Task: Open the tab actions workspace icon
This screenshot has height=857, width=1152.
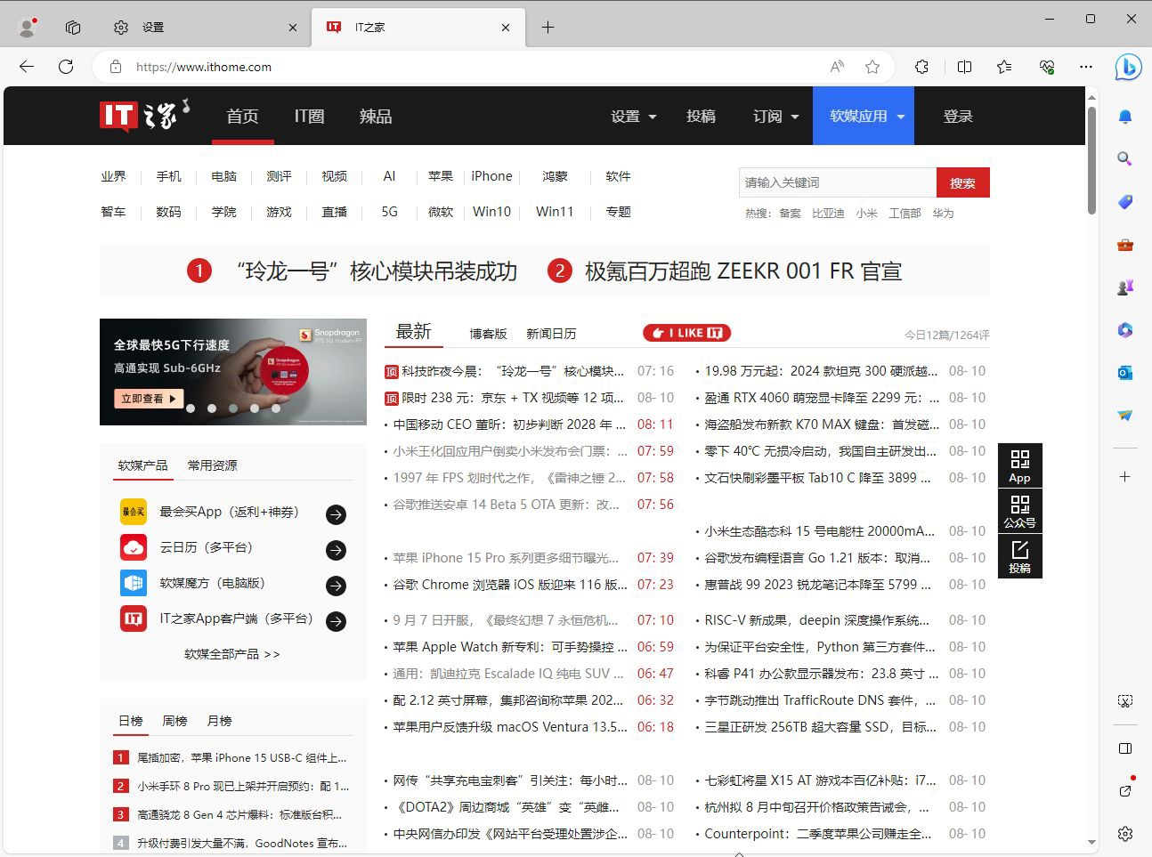Action: click(73, 28)
